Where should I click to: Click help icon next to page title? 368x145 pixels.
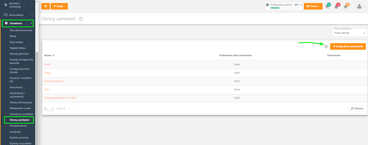pyautogui.click(x=81, y=19)
